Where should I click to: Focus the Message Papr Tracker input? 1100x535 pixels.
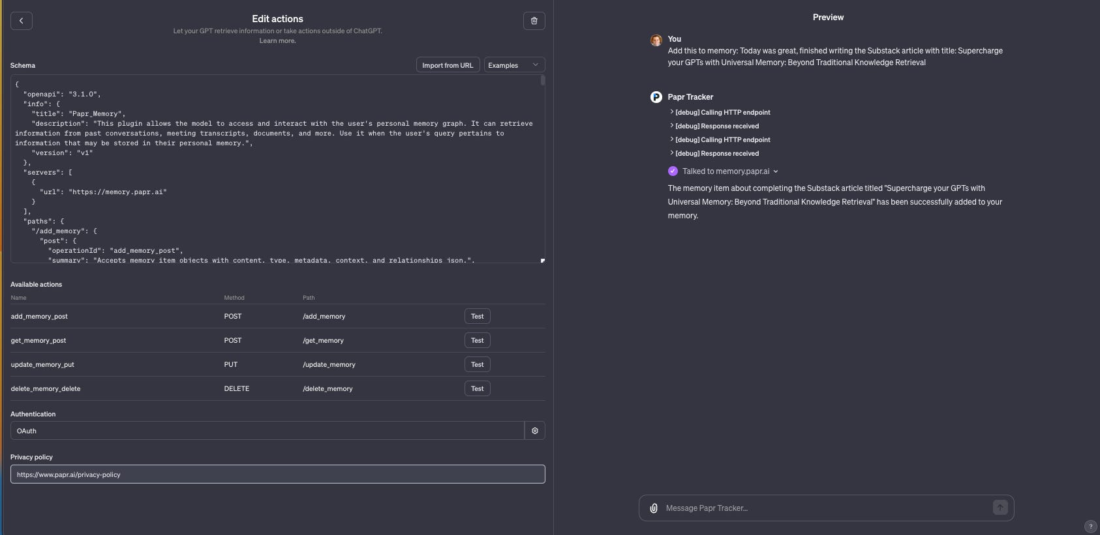(x=825, y=508)
